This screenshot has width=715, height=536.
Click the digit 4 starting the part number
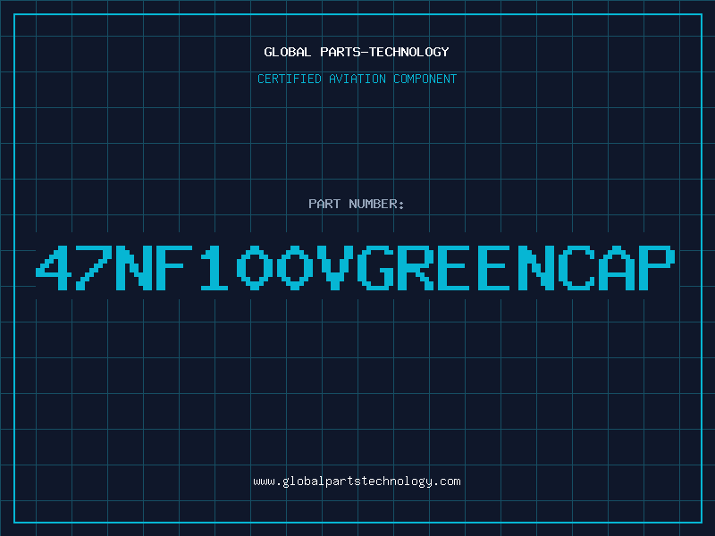pos(54,268)
